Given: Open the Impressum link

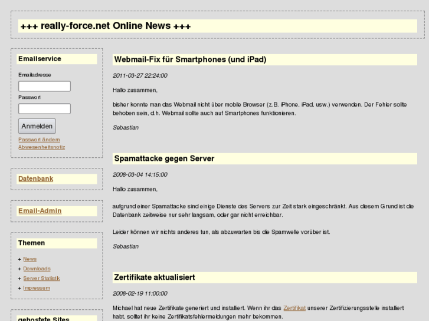Looking at the screenshot, I should [x=37, y=288].
